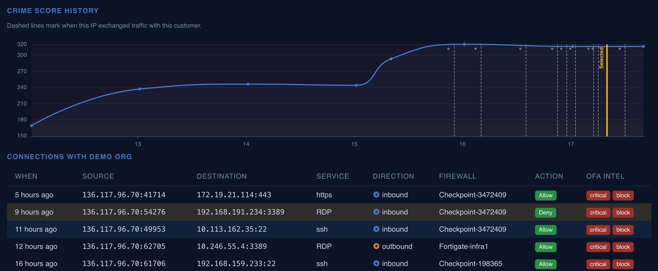Click inbound arrow icon in 9 hours ago row
This screenshot has height=271, width=658.
(x=376, y=212)
